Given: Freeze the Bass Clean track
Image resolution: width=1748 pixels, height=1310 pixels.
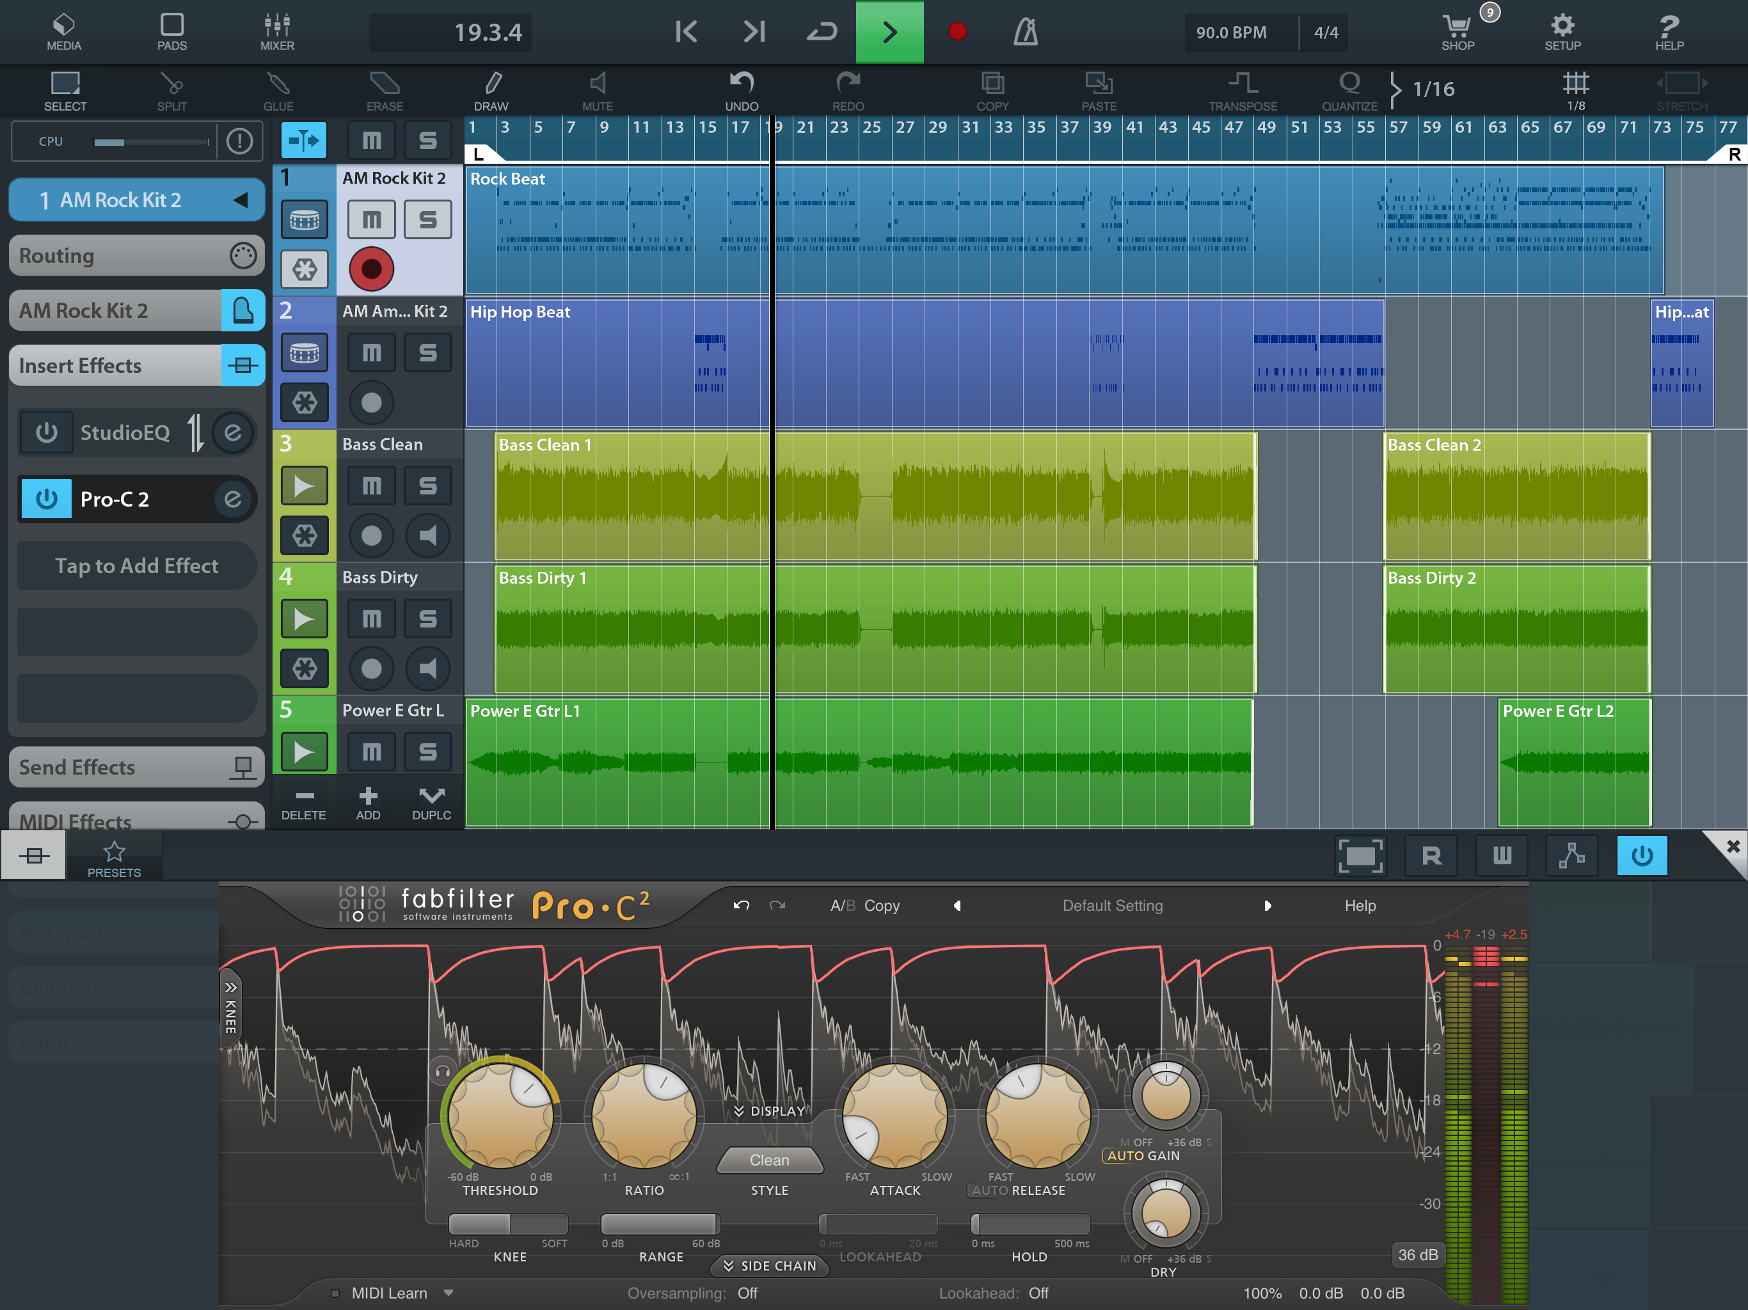Looking at the screenshot, I should click(305, 535).
